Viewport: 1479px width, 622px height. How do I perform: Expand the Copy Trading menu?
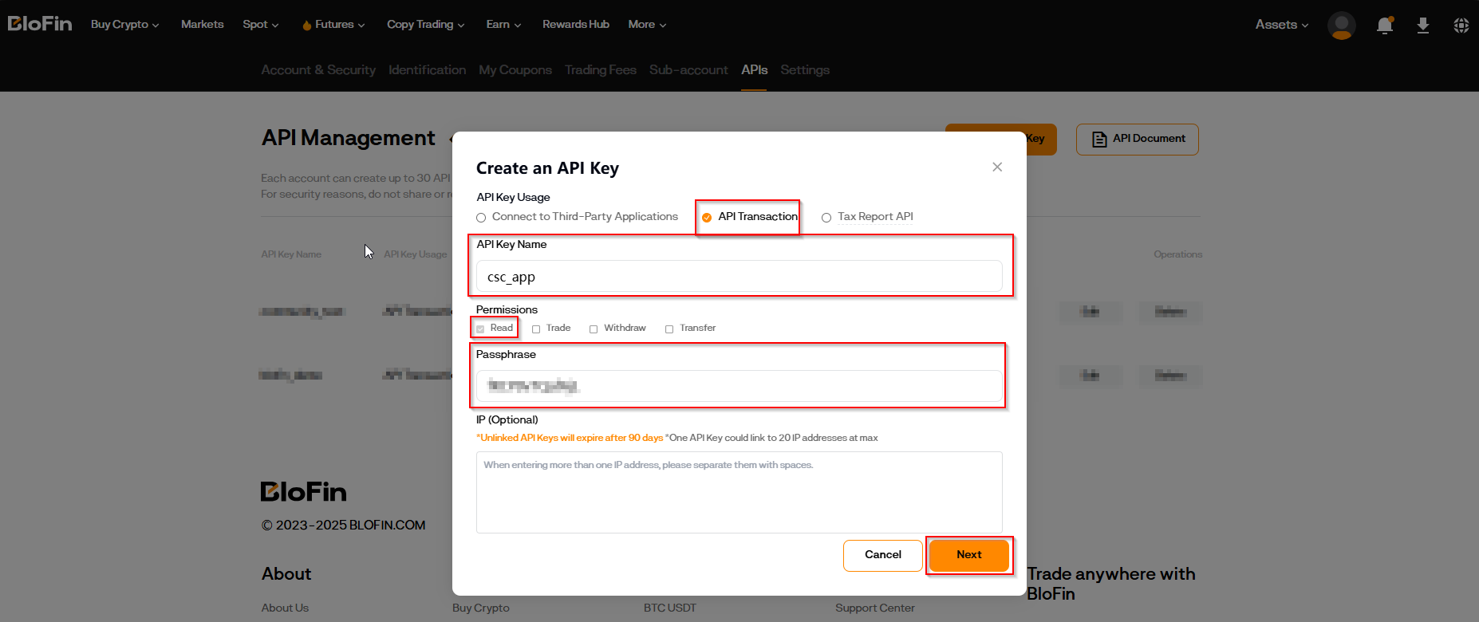425,25
